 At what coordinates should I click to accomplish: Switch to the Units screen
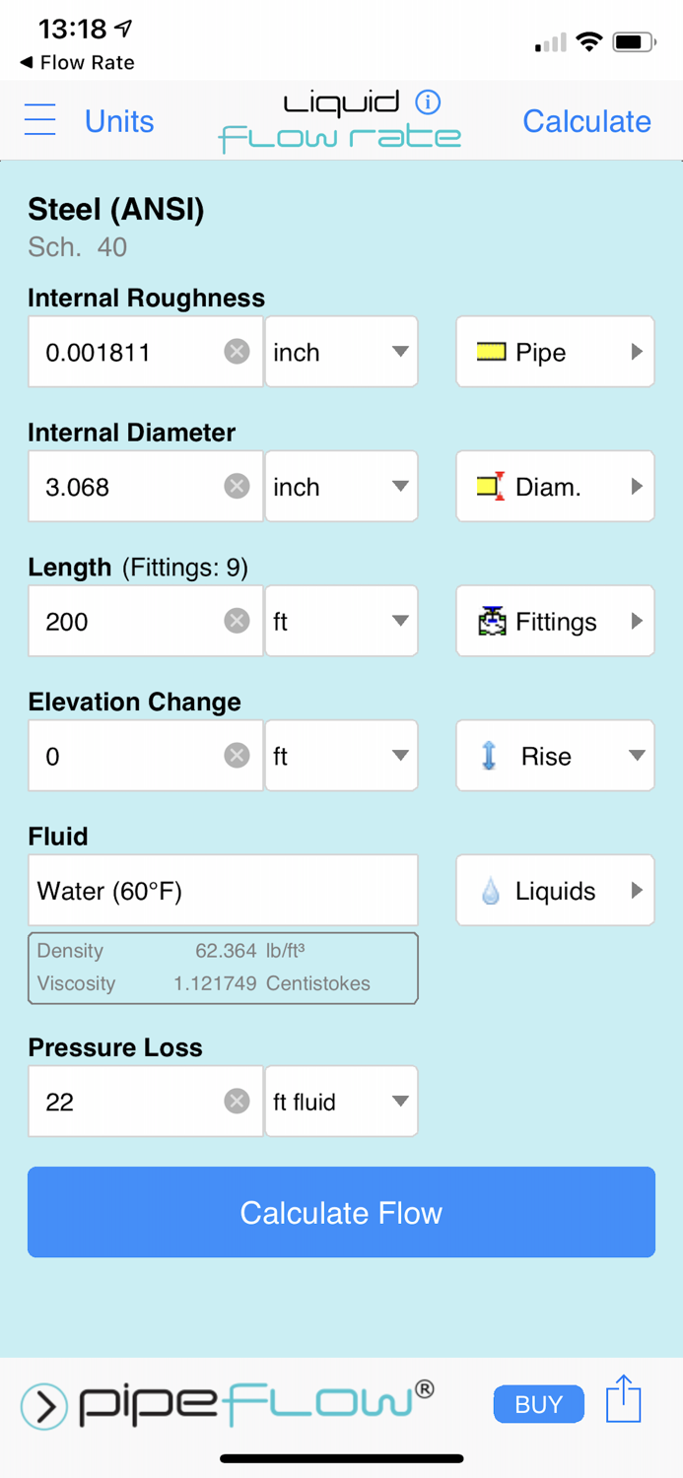pos(118,121)
